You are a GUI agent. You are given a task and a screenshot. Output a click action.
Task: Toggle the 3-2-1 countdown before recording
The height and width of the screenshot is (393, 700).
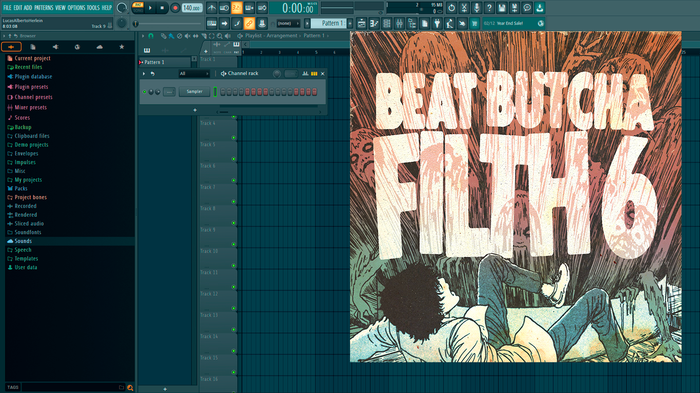237,8
